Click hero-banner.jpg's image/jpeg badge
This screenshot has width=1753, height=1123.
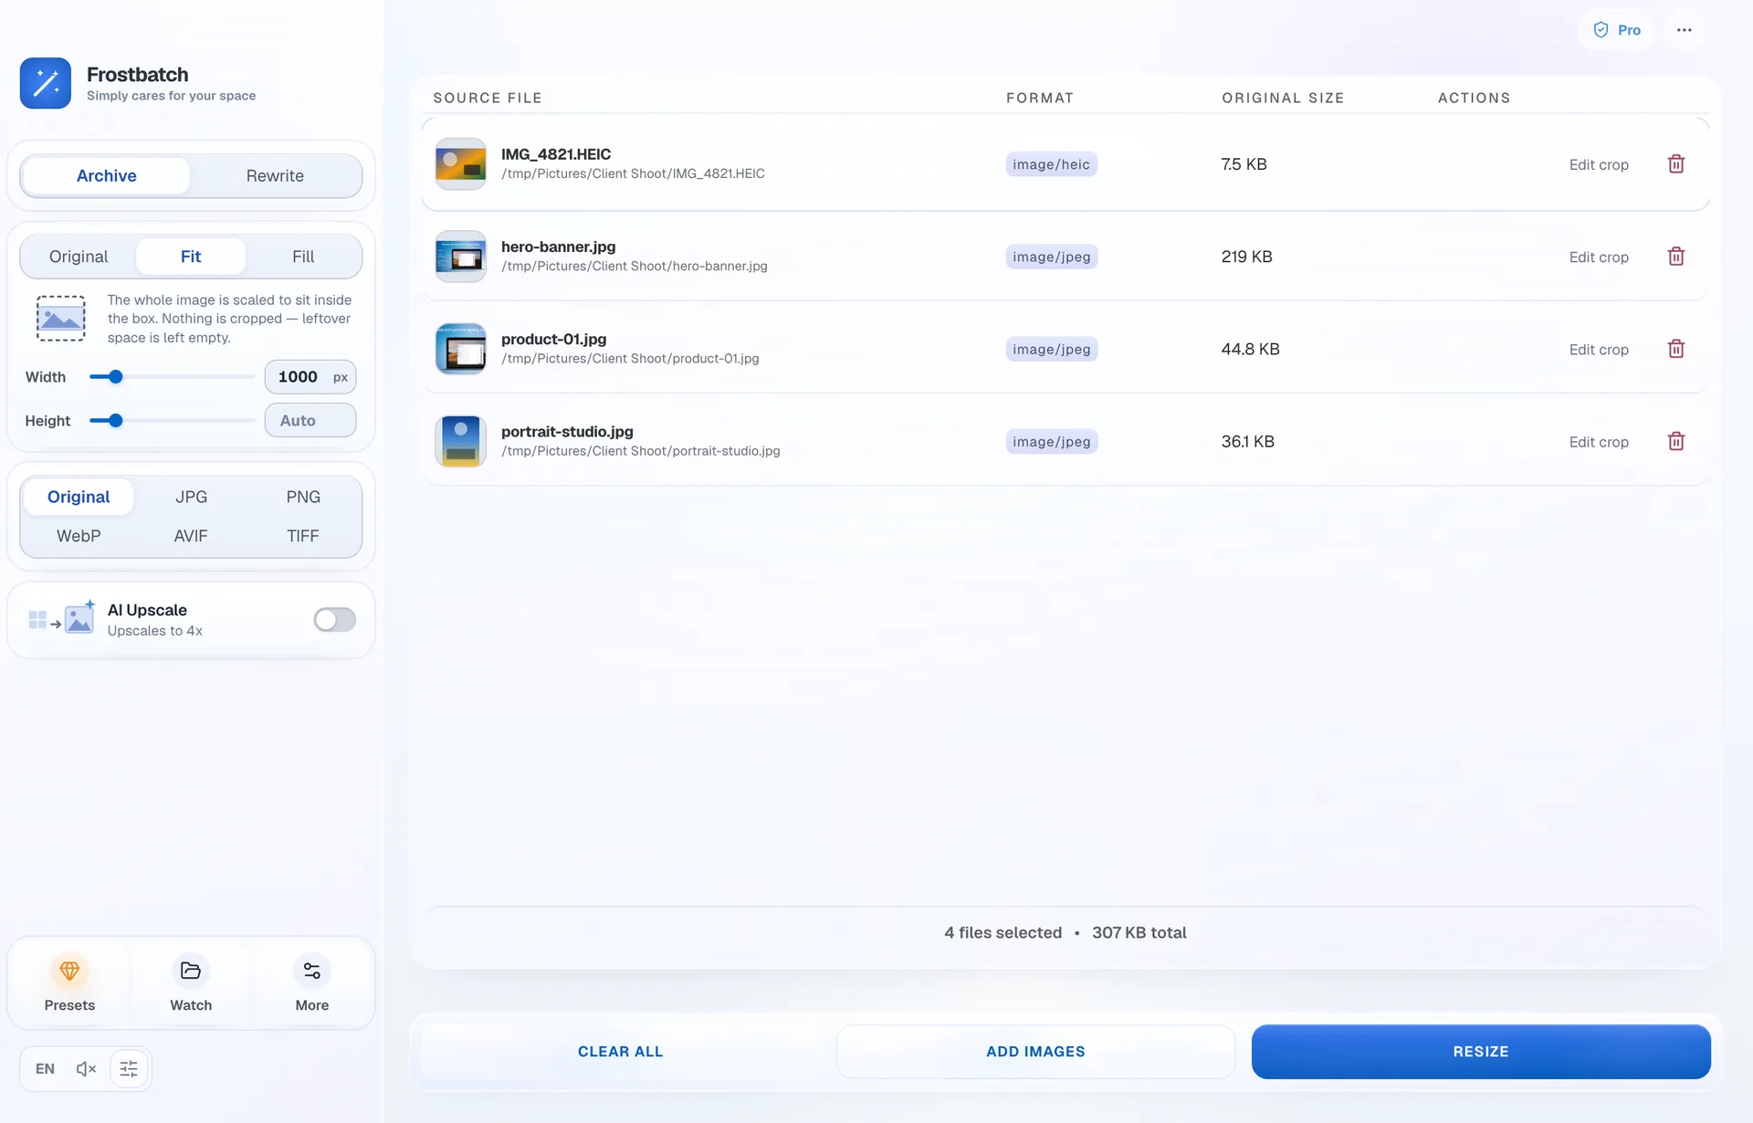click(x=1052, y=257)
